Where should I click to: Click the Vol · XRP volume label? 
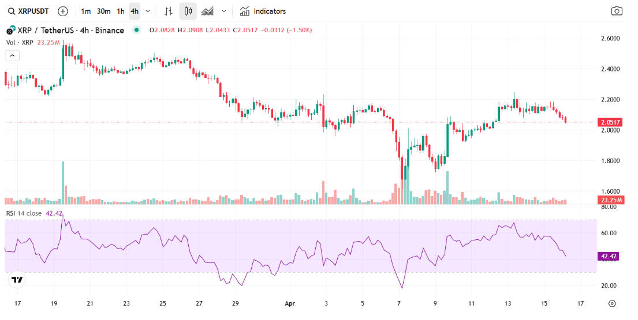point(20,43)
